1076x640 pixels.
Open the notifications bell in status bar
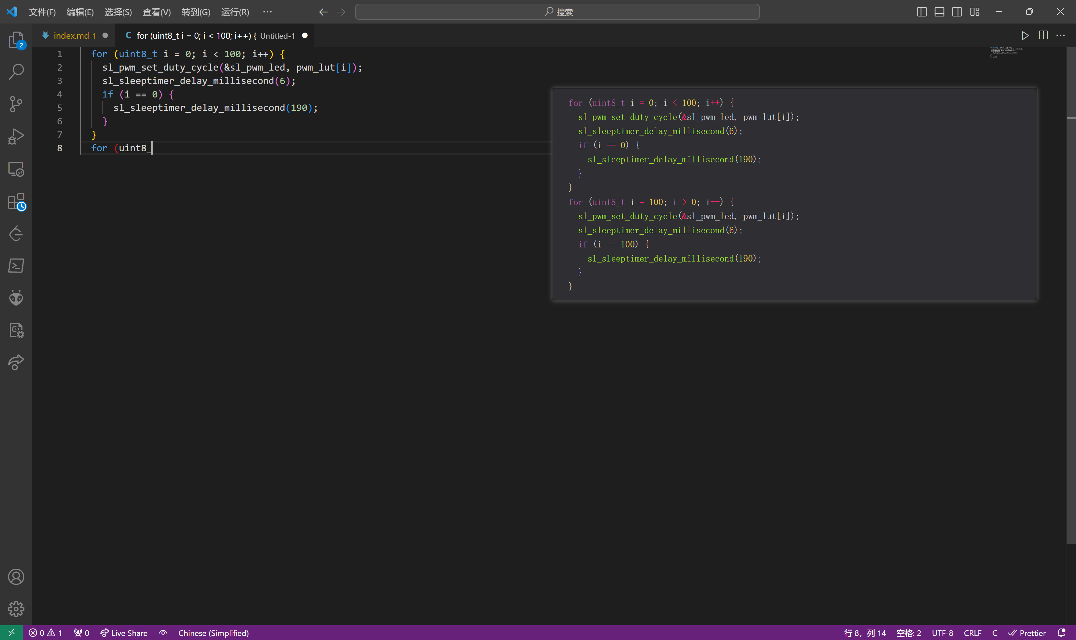[x=1061, y=633]
